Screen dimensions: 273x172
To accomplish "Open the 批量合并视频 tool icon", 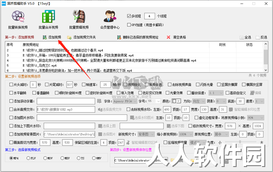I will [x=48, y=16].
